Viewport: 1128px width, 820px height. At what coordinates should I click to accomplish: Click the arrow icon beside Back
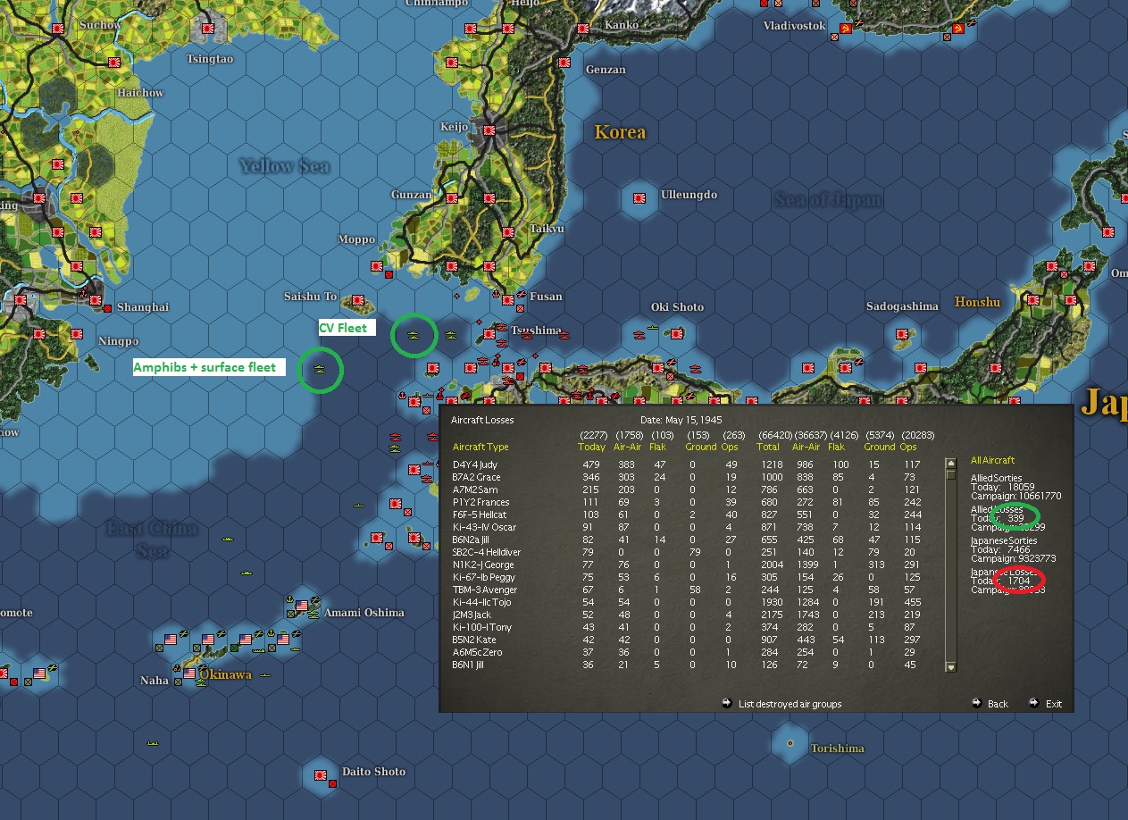(x=978, y=703)
